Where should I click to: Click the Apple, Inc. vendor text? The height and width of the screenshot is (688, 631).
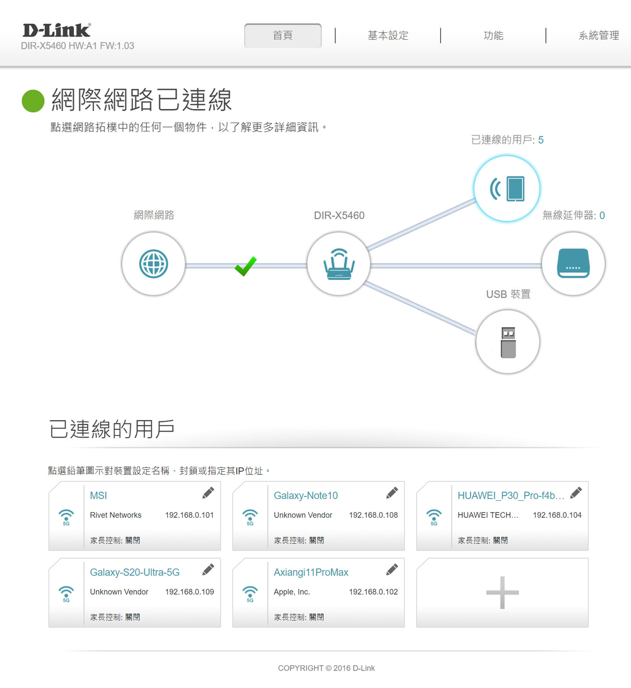point(292,592)
